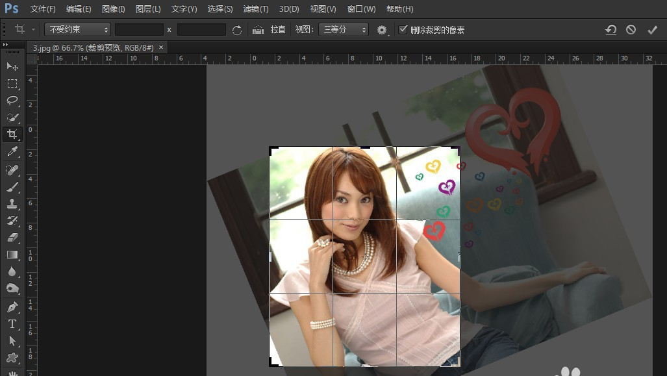Screen dimensions: 667x376
Task: Select the Path Selection tool
Action: pos(12,341)
